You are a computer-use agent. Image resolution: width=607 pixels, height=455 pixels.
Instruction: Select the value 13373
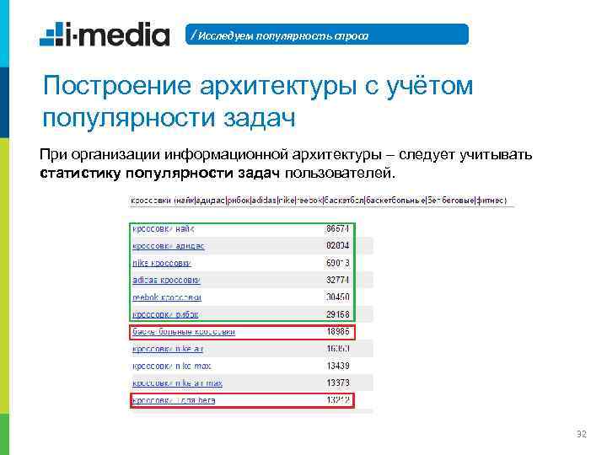(x=337, y=383)
